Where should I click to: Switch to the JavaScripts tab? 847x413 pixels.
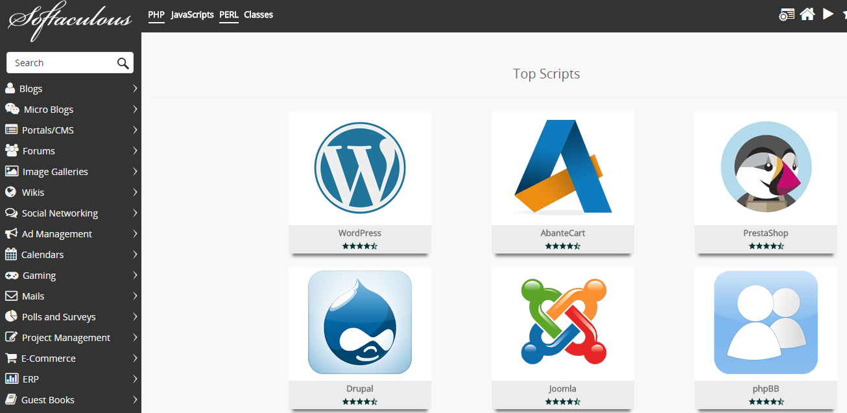[193, 14]
